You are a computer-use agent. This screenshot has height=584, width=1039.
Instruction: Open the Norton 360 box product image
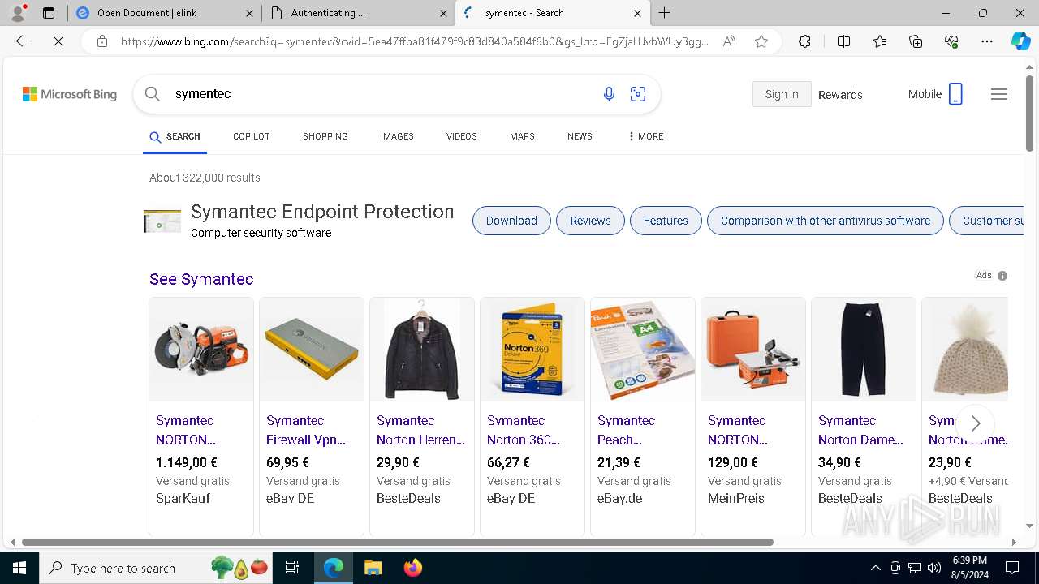point(532,349)
